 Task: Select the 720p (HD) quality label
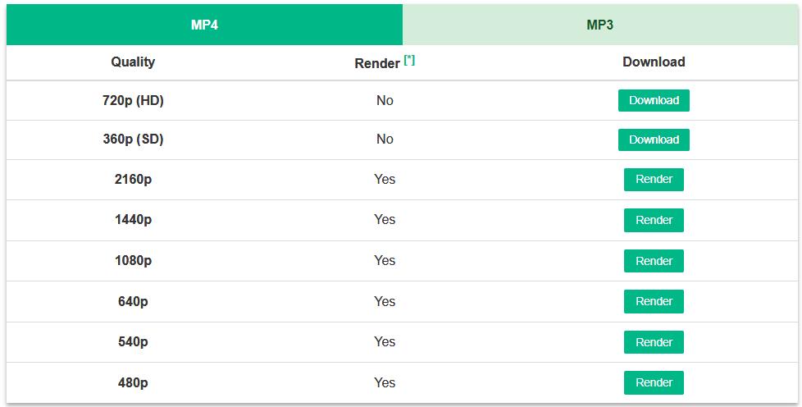[x=133, y=101]
